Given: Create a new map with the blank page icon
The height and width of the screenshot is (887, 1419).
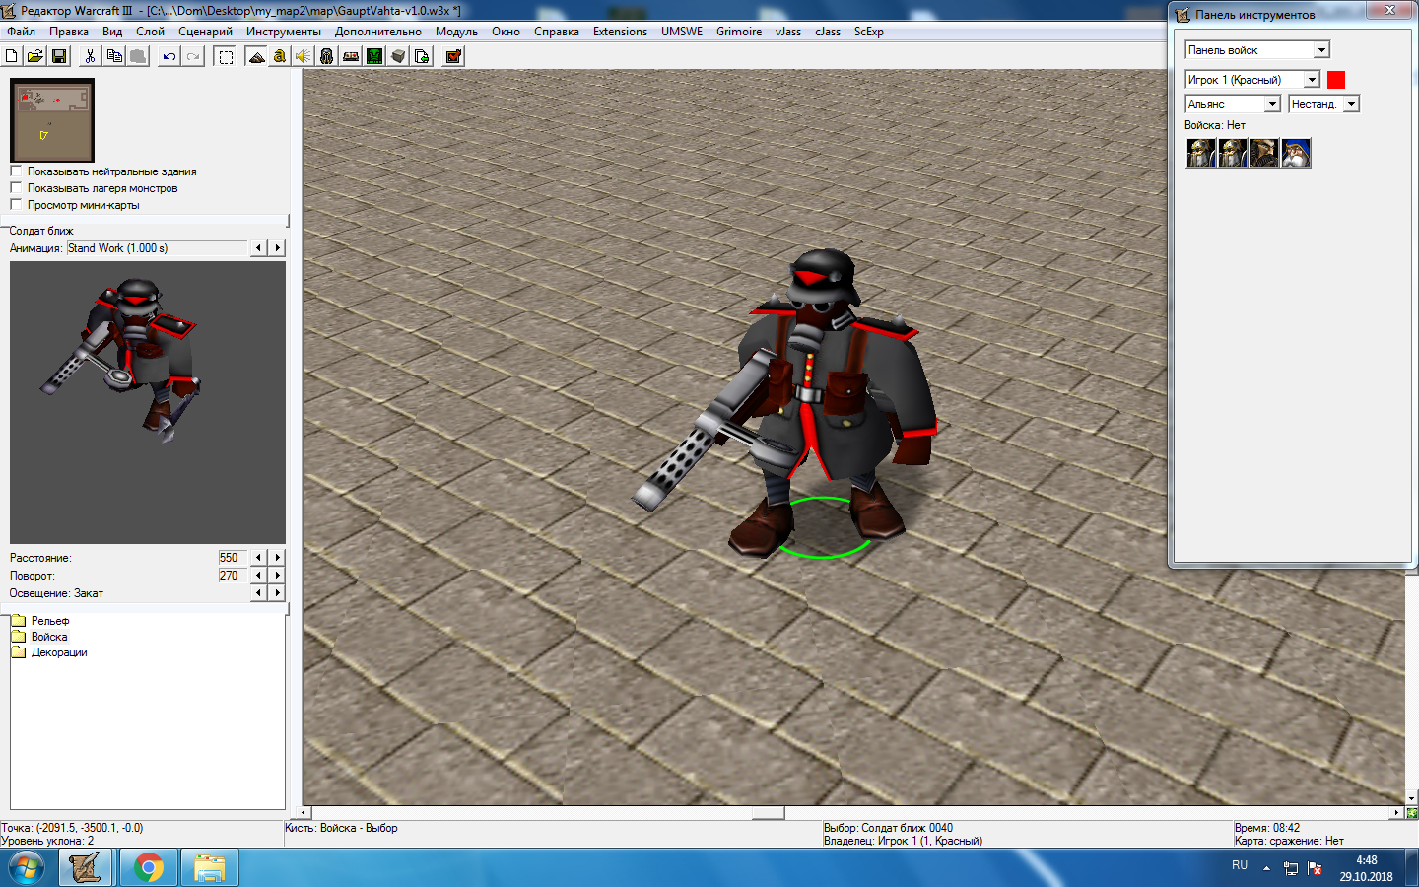Looking at the screenshot, I should click(x=12, y=56).
